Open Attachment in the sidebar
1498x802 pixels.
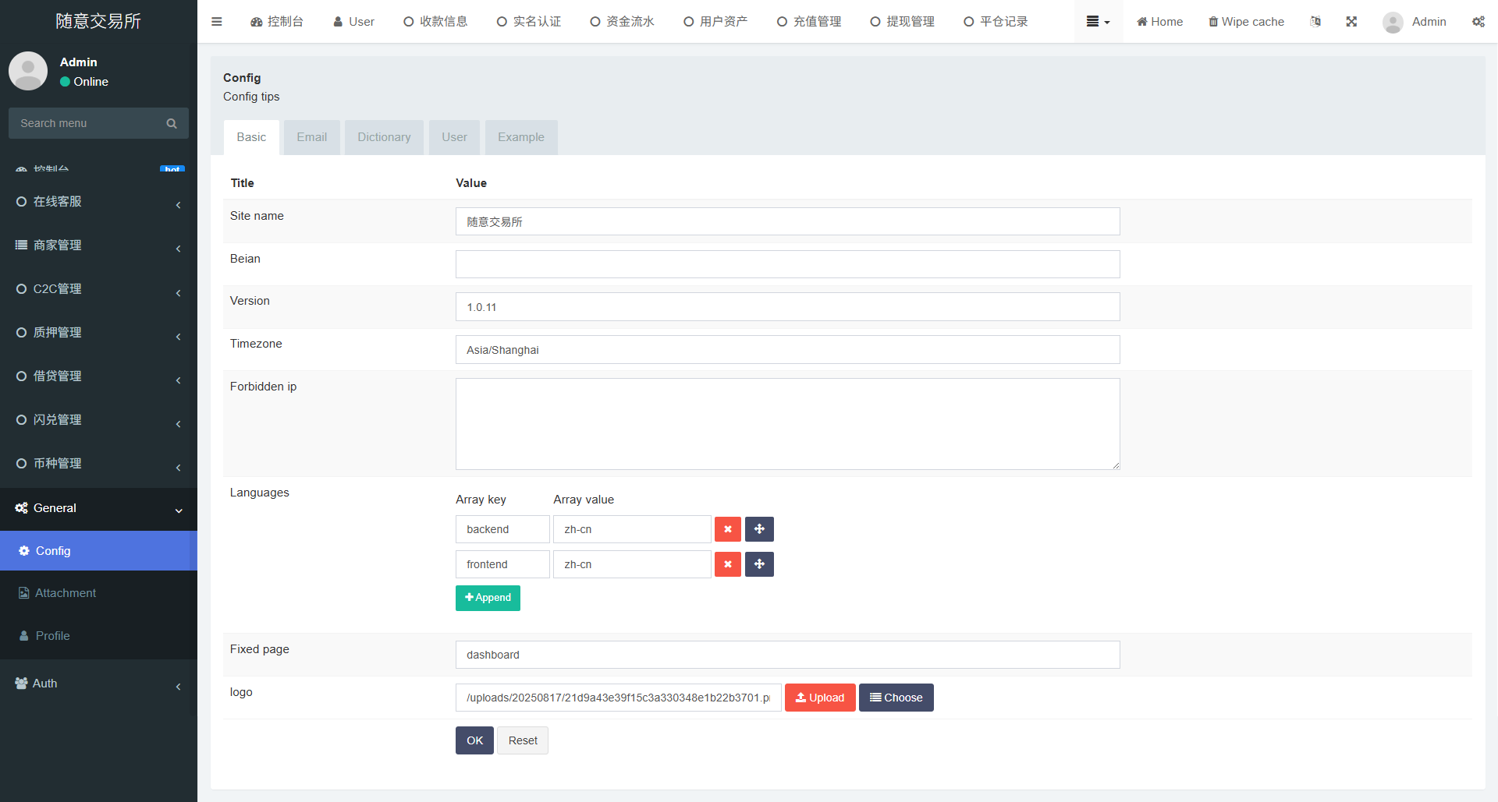[x=66, y=593]
